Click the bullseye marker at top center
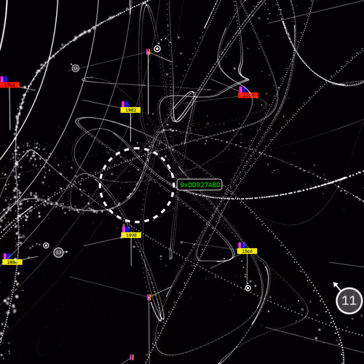Image resolution: width=364 pixels, height=364 pixels. [x=157, y=49]
